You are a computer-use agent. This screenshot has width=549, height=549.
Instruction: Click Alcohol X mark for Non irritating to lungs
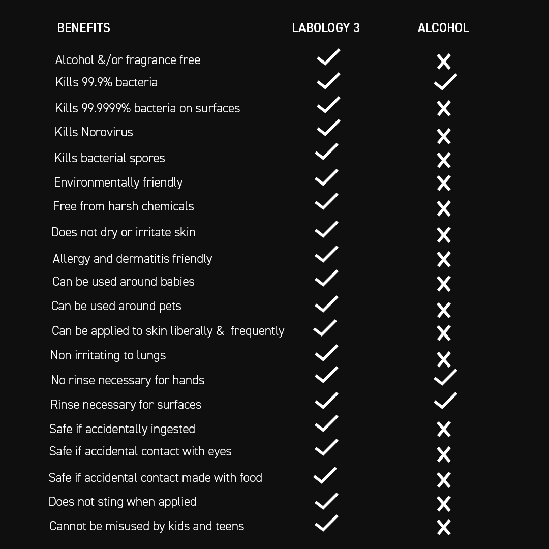tap(444, 359)
